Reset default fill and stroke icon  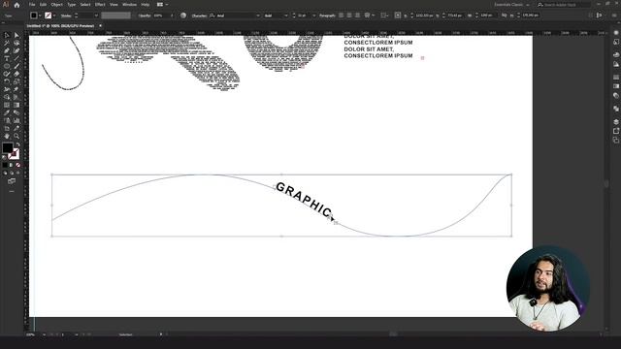4,157
